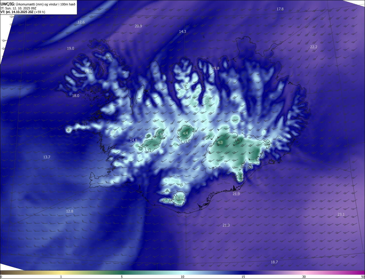Screen dimensions: 365x279
Task: Click the 4.3 value on the glacier
Action: pyautogui.click(x=220, y=142)
